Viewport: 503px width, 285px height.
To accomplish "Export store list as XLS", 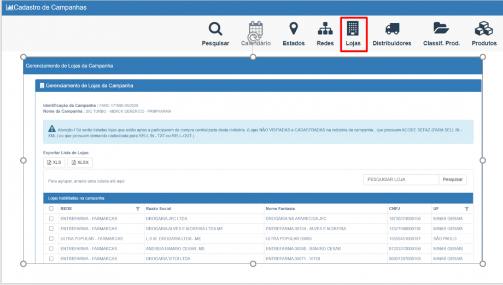I will coord(54,162).
